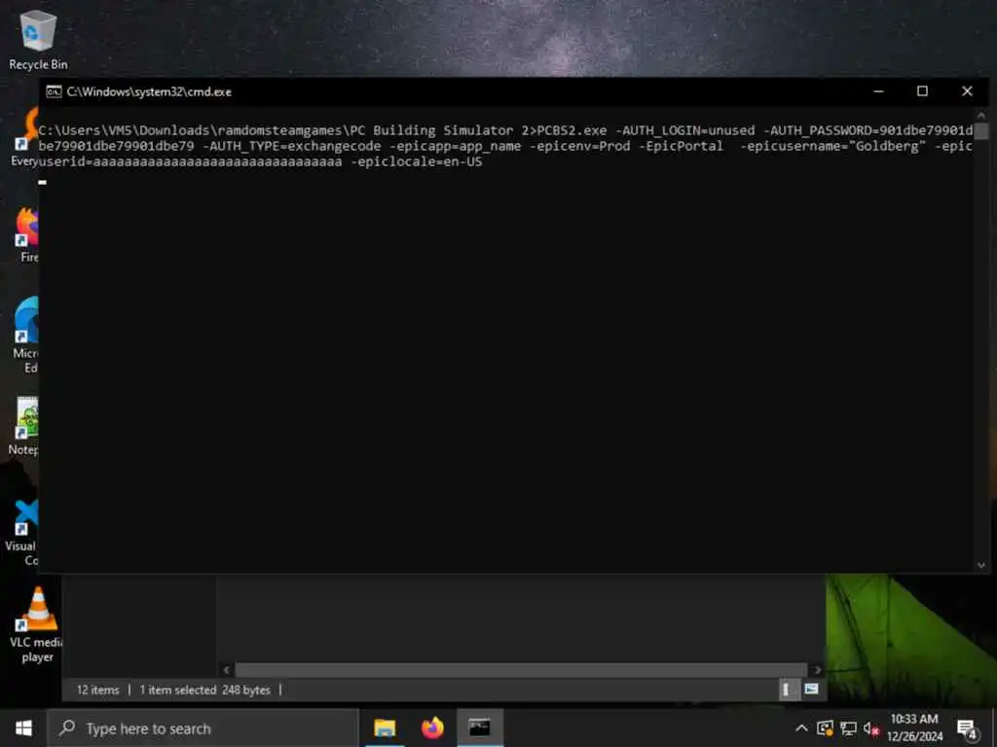This screenshot has width=997, height=747.
Task: Open the Microsoft Edge desktop shortcut
Action: pos(25,335)
